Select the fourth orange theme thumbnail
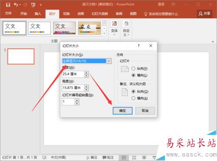217x161 pixels. pos(89,28)
